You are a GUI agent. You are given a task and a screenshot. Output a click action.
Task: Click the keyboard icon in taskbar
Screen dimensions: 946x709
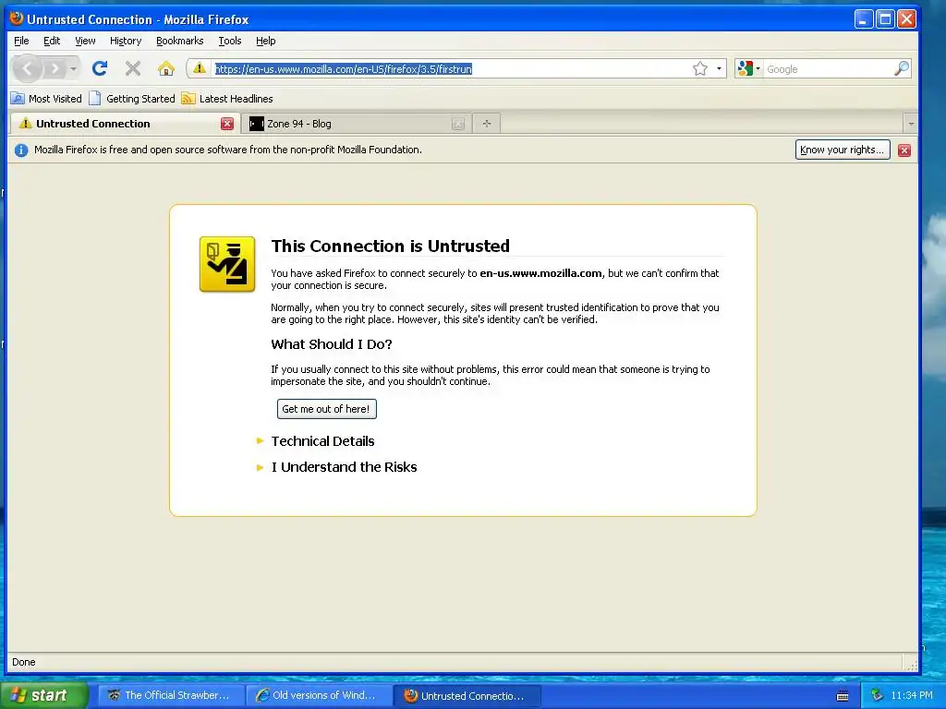coord(843,696)
